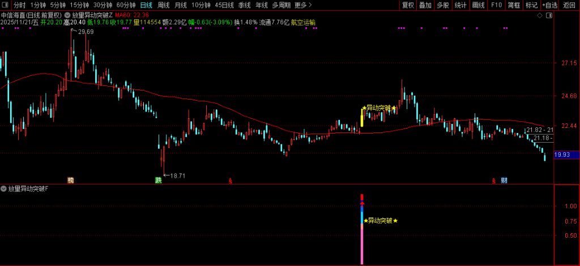Open the 放量异动突破Z indicator dropdown

68,15
